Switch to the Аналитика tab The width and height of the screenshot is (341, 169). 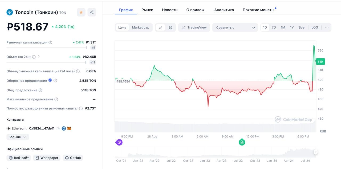pos(224,10)
